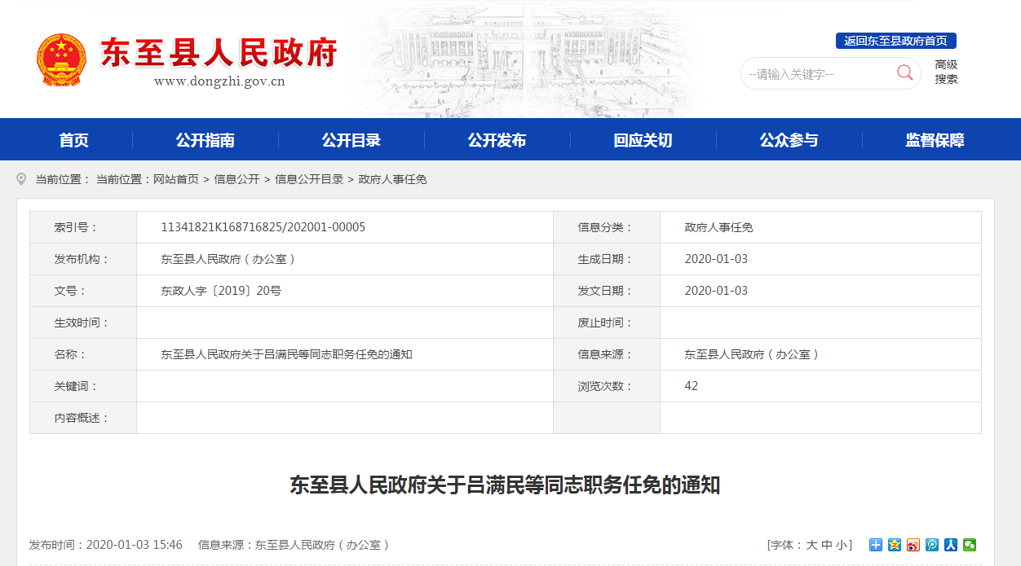Click the bold article headline
Viewport: 1021px width, 566px height.
(x=506, y=485)
